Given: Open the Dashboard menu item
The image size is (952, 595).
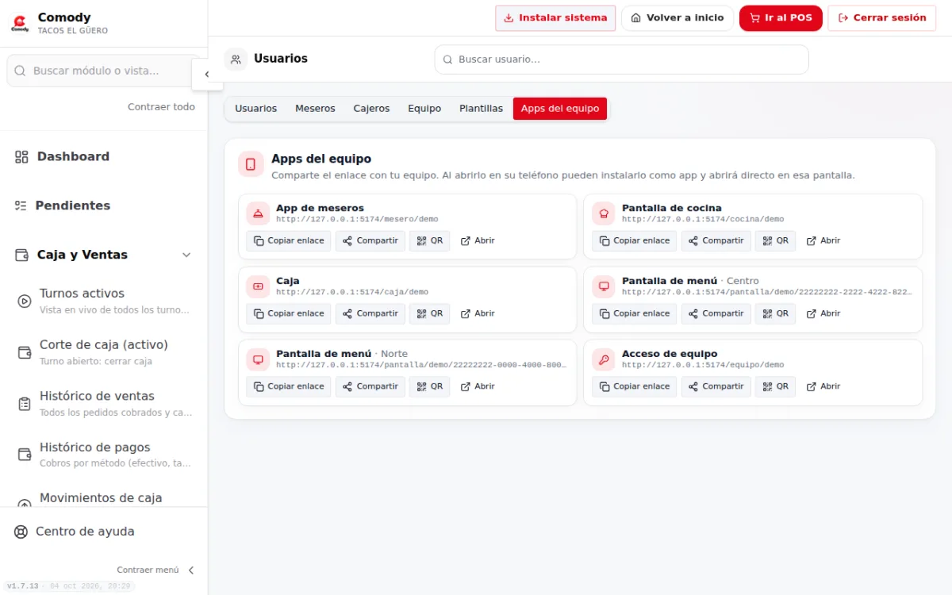Looking at the screenshot, I should 103,157.
